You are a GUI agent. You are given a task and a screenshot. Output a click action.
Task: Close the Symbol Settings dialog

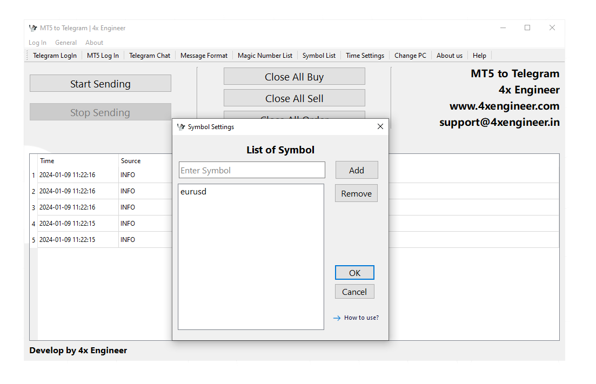tap(380, 126)
